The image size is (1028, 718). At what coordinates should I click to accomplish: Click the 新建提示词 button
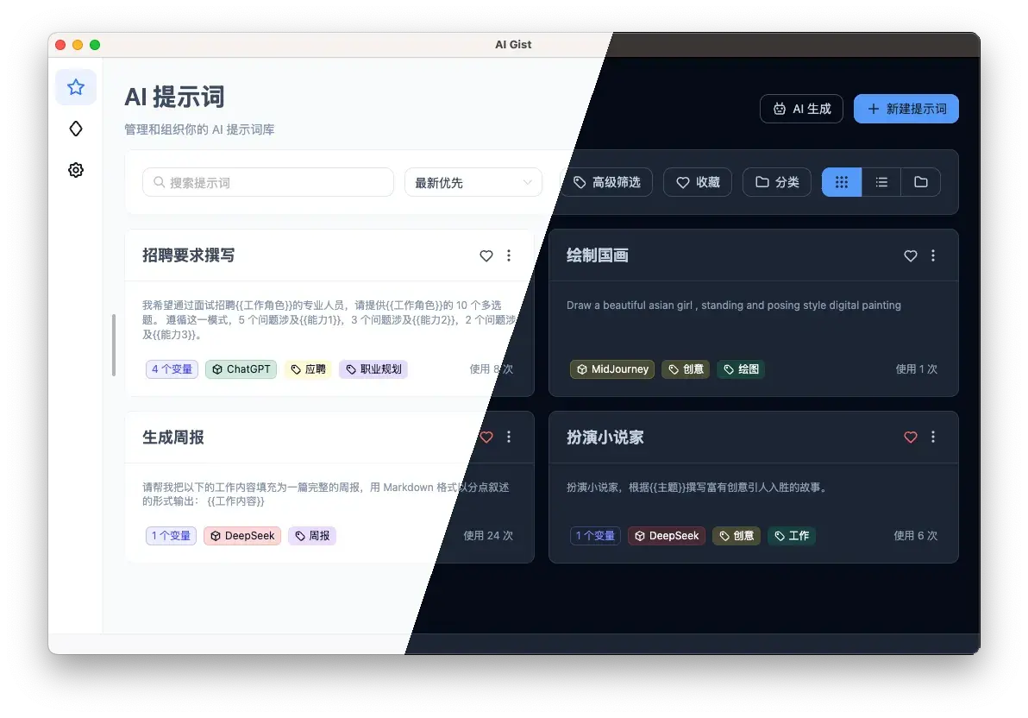click(x=906, y=109)
